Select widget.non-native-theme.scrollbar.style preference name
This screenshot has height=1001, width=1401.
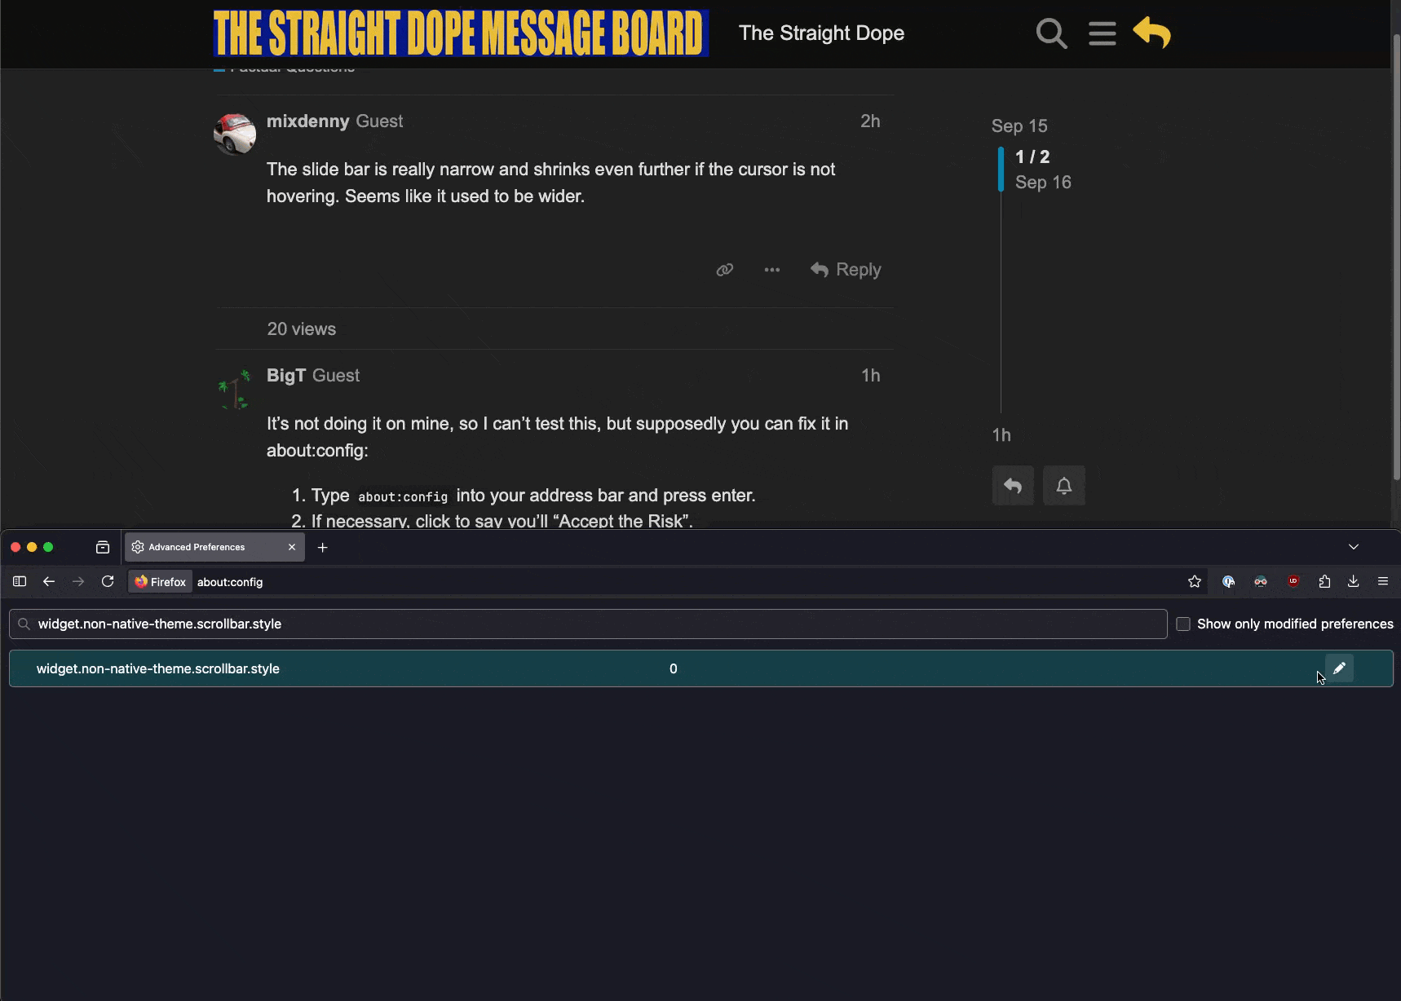(x=158, y=669)
